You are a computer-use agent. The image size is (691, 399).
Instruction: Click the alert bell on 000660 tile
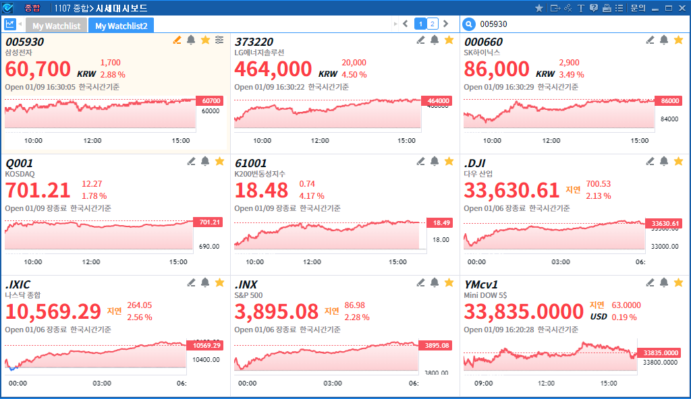(664, 40)
